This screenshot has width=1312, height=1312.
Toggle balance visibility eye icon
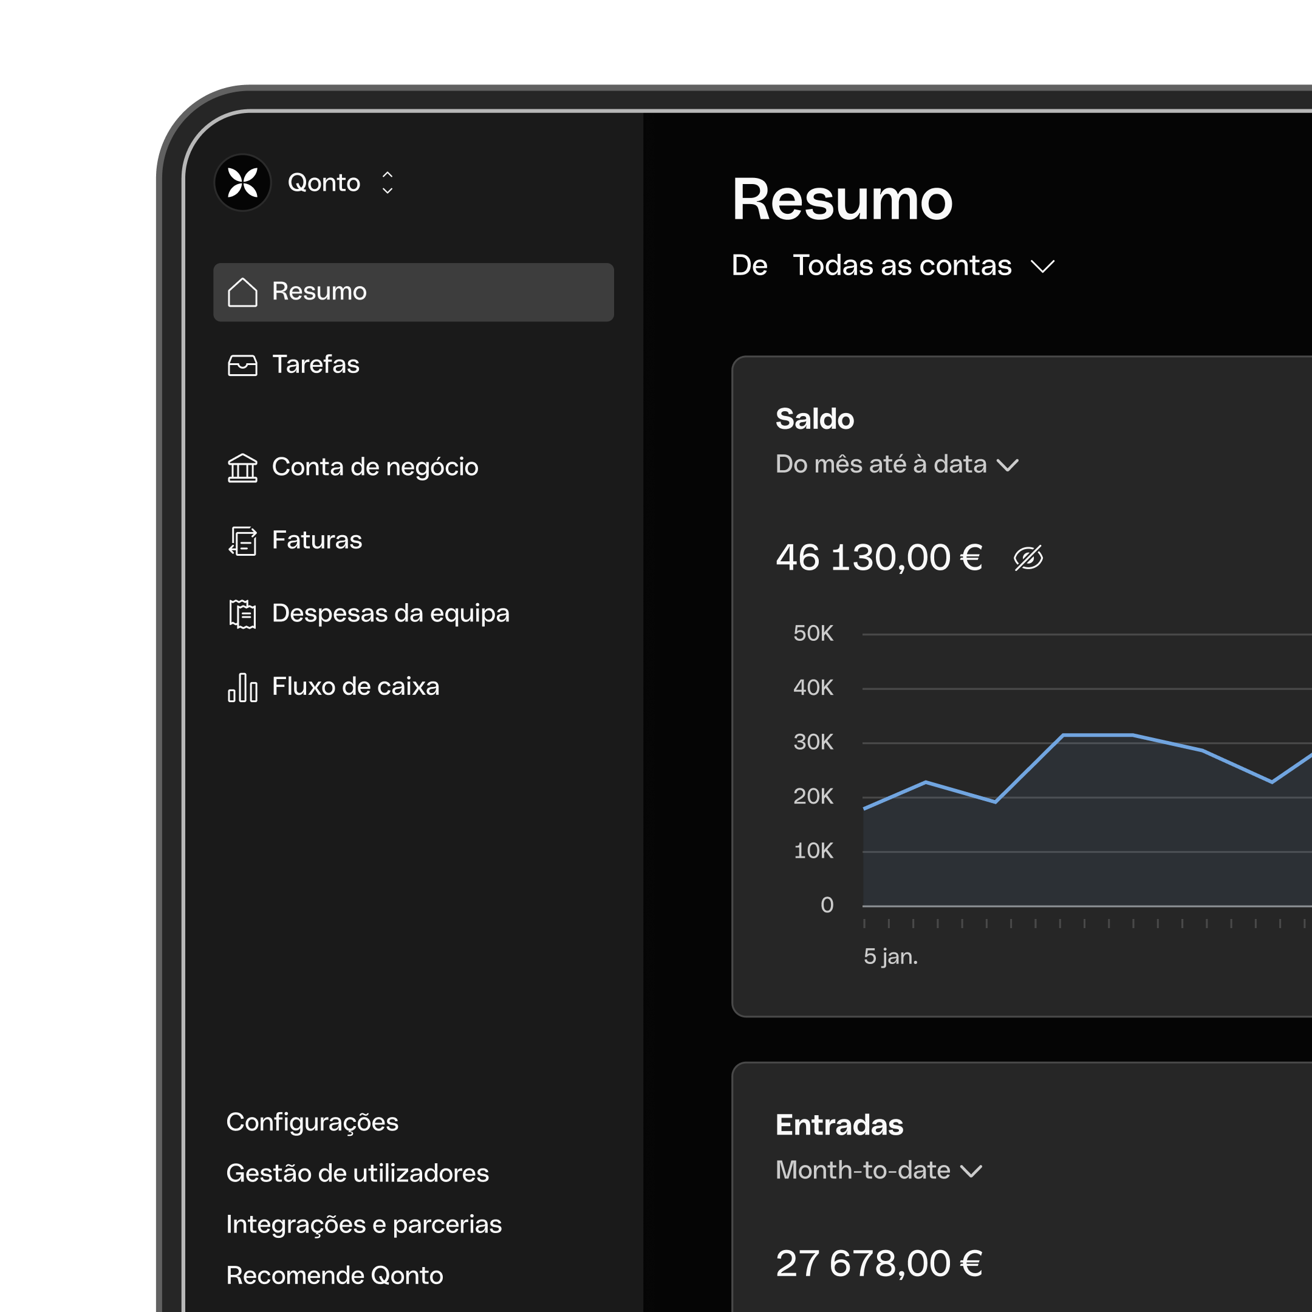click(x=1028, y=558)
